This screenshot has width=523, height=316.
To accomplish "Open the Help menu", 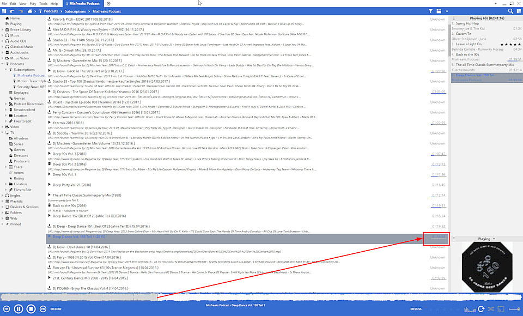I will tap(54, 4).
